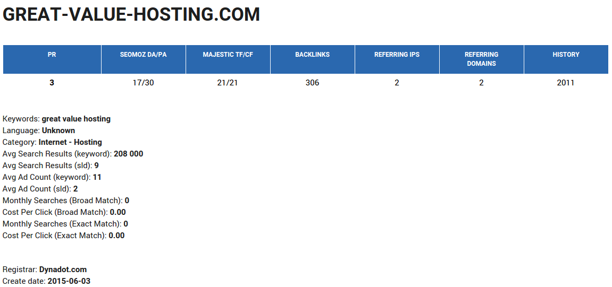Click the 208 000 search results value
Viewport: 612px width, 287px height.
click(128, 154)
